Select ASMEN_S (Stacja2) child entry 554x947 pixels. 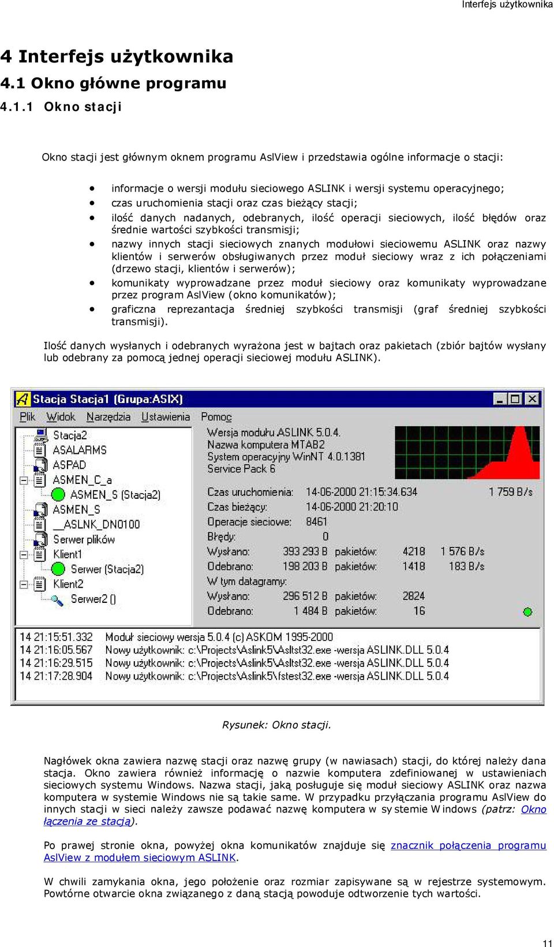tap(115, 495)
